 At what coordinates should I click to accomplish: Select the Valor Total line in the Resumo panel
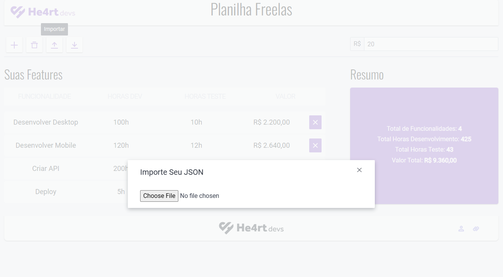click(424, 160)
